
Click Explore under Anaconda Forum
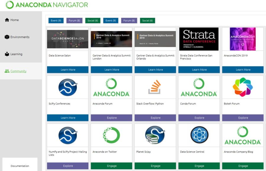111,118
